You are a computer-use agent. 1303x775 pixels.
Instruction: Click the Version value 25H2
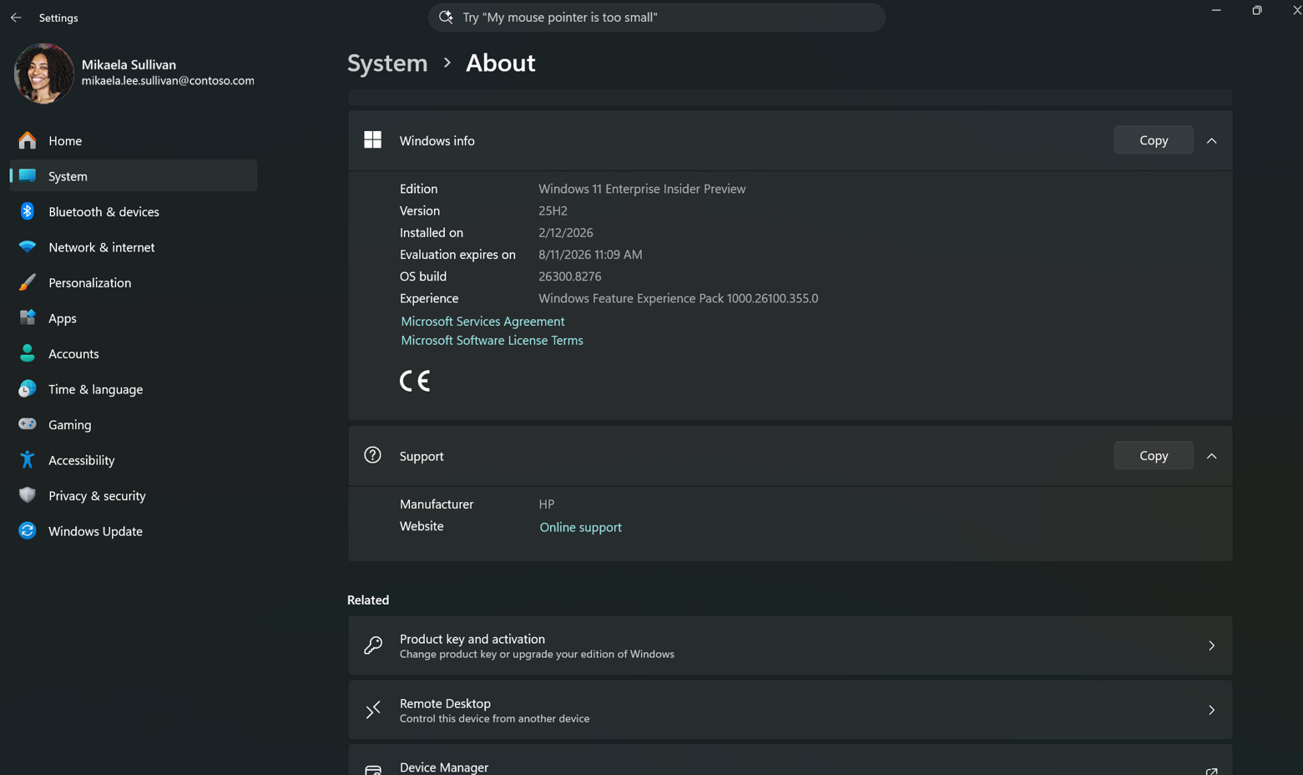coord(553,210)
